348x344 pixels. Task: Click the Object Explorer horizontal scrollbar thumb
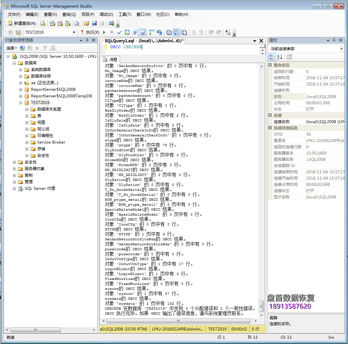tap(36, 330)
